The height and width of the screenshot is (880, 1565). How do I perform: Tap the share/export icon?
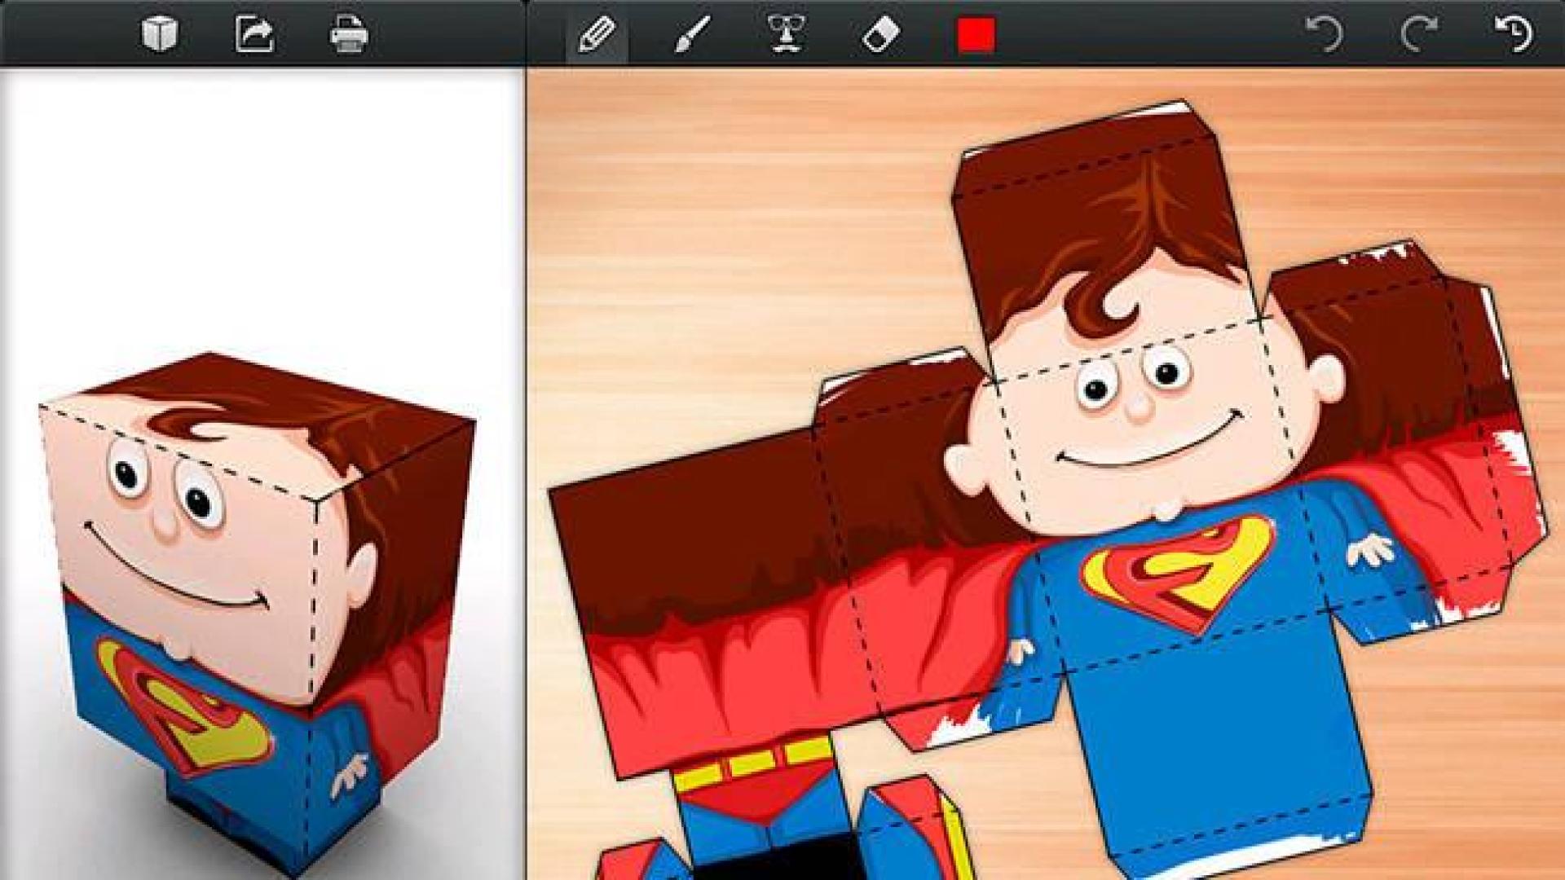(x=254, y=35)
